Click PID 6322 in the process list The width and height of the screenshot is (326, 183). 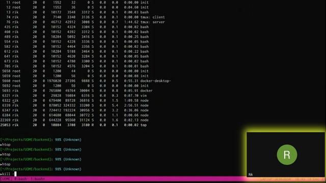[x=7, y=101]
